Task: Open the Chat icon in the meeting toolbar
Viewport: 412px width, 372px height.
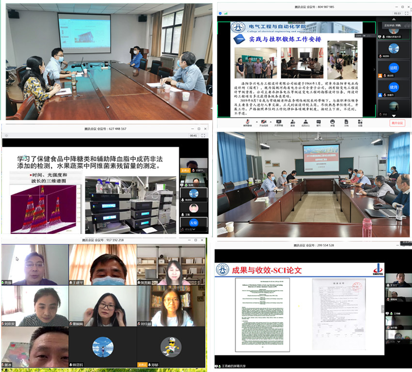Action: (319, 122)
